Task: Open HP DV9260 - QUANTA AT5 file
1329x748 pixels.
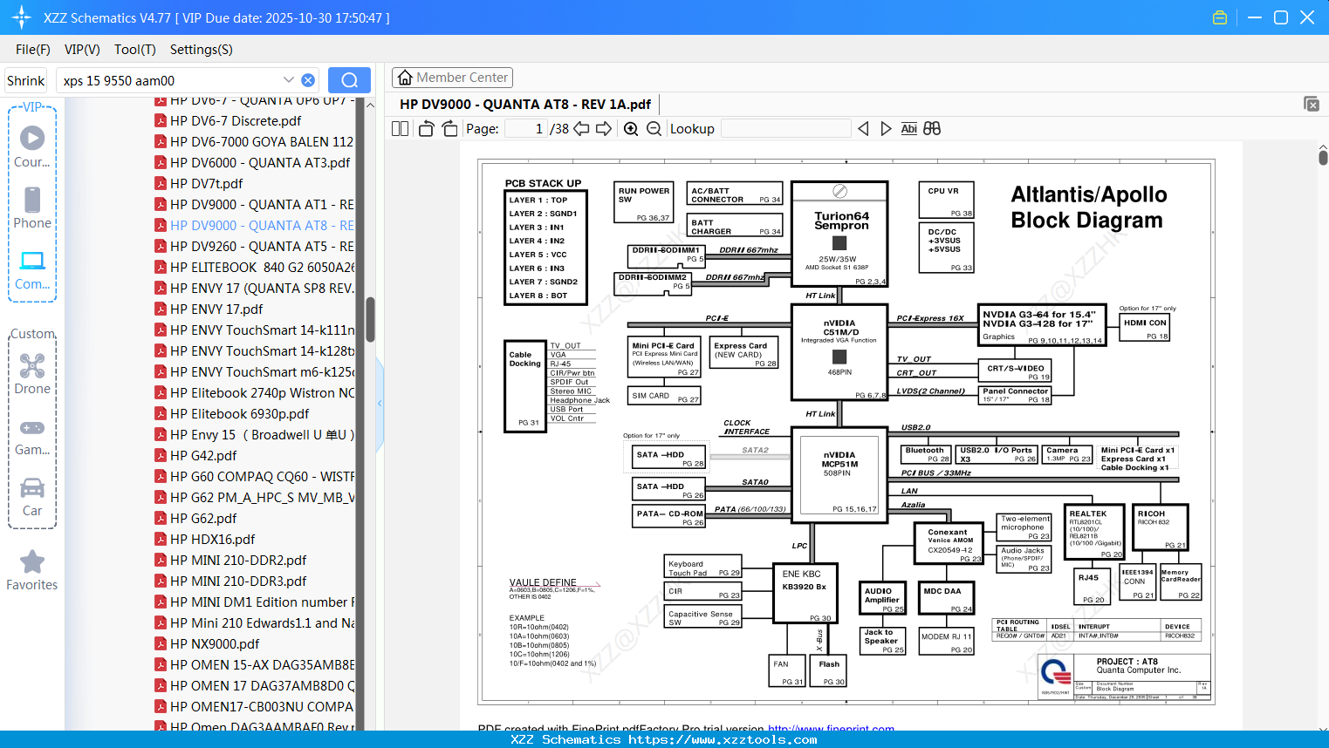Action: pos(254,247)
